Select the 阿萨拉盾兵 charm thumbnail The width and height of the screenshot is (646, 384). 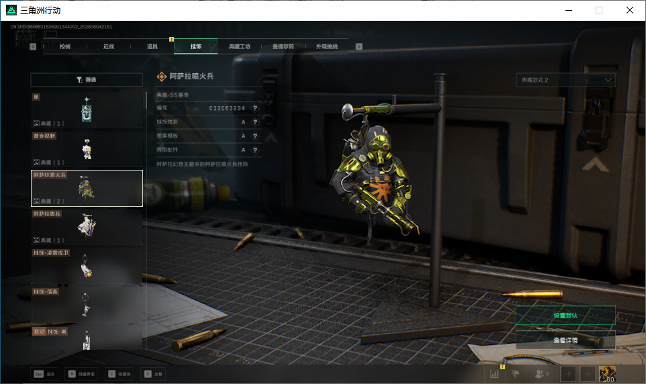coord(87,227)
